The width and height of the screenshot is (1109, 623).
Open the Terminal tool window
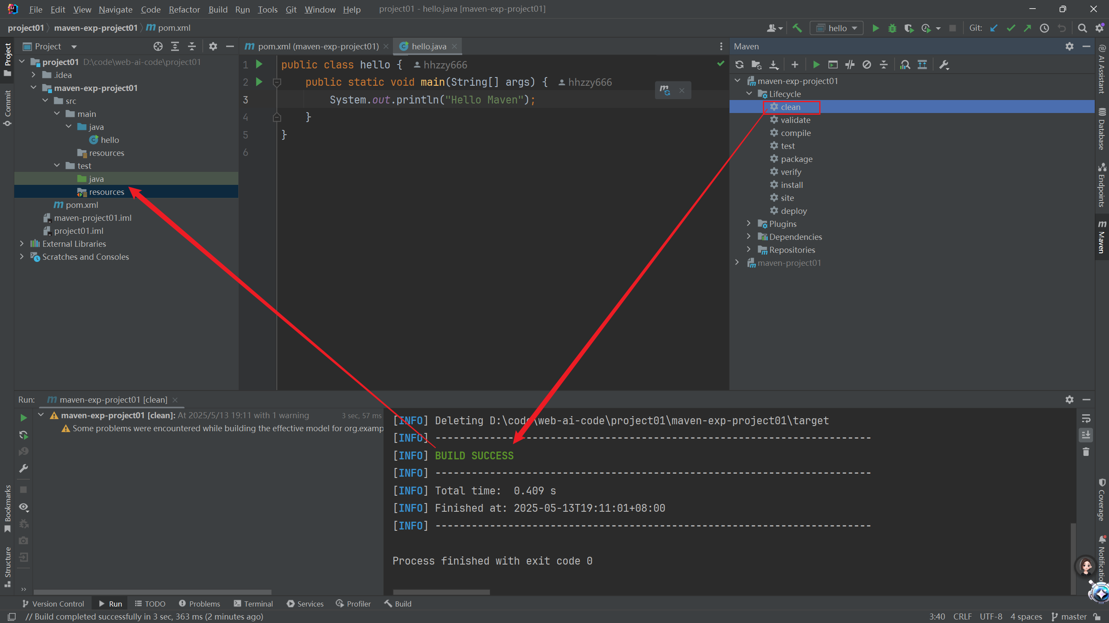tap(253, 604)
